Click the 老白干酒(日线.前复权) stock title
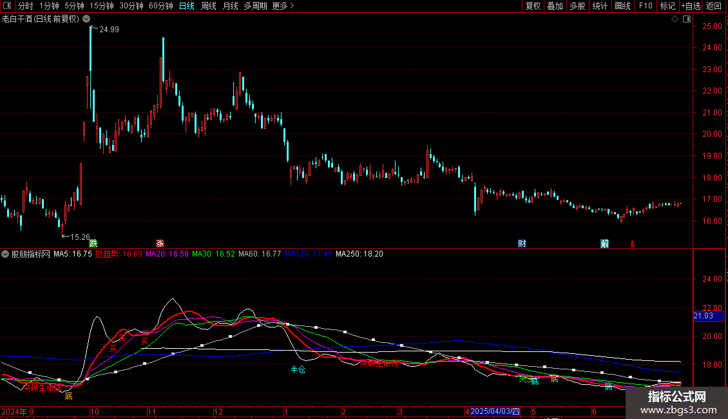Viewport: 728px width, 419px height. click(x=41, y=19)
